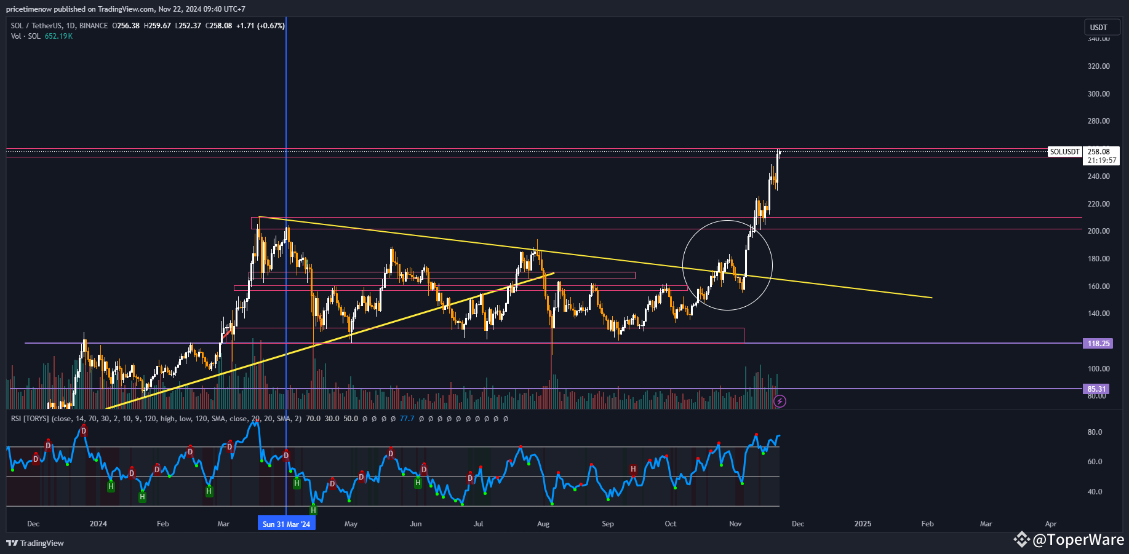The image size is (1129, 554).
Task: Click the 300.00 price axis label
Action: pos(1099,94)
